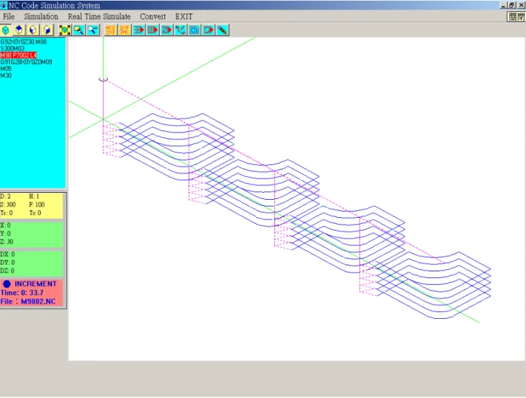The height and width of the screenshot is (398, 526).
Task: Click the File: M9802.NC label
Action: (x=28, y=302)
